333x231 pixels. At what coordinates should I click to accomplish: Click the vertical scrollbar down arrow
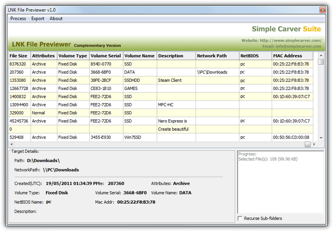[321, 138]
